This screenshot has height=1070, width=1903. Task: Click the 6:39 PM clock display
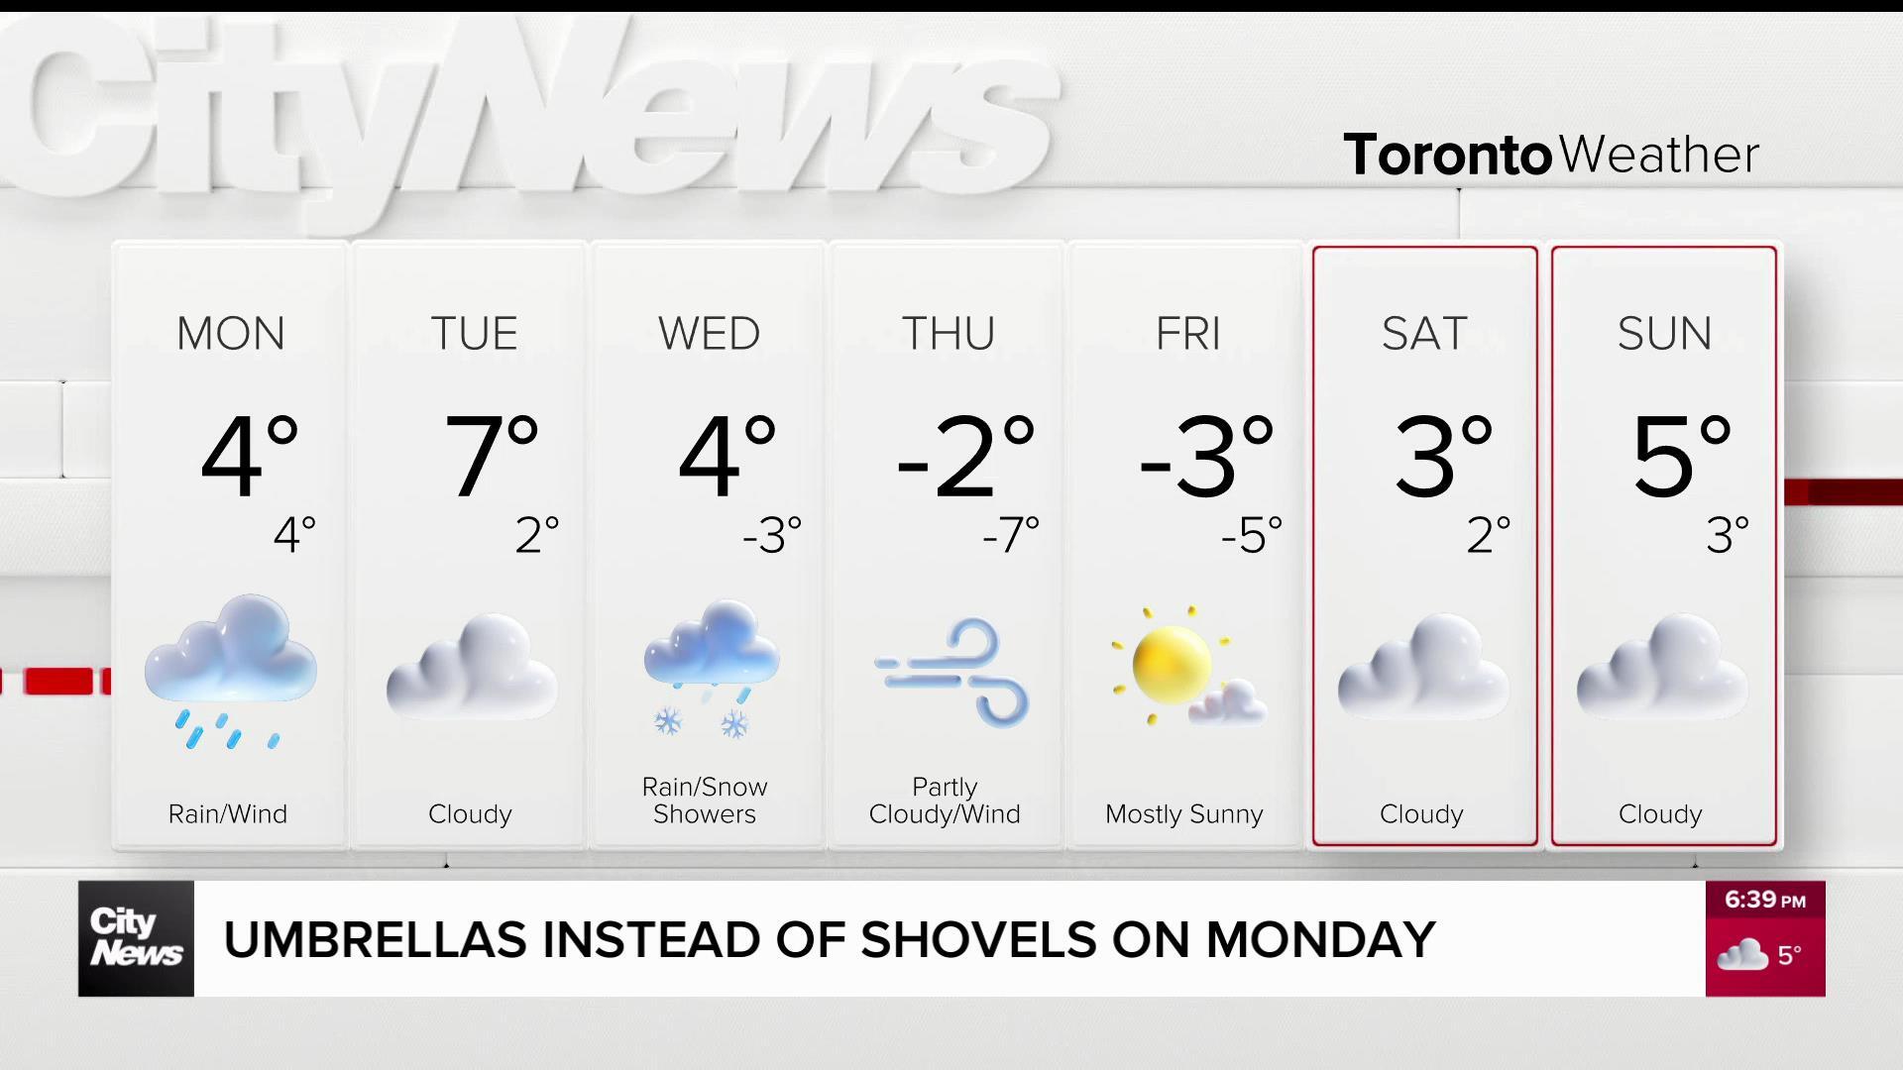pyautogui.click(x=1765, y=901)
